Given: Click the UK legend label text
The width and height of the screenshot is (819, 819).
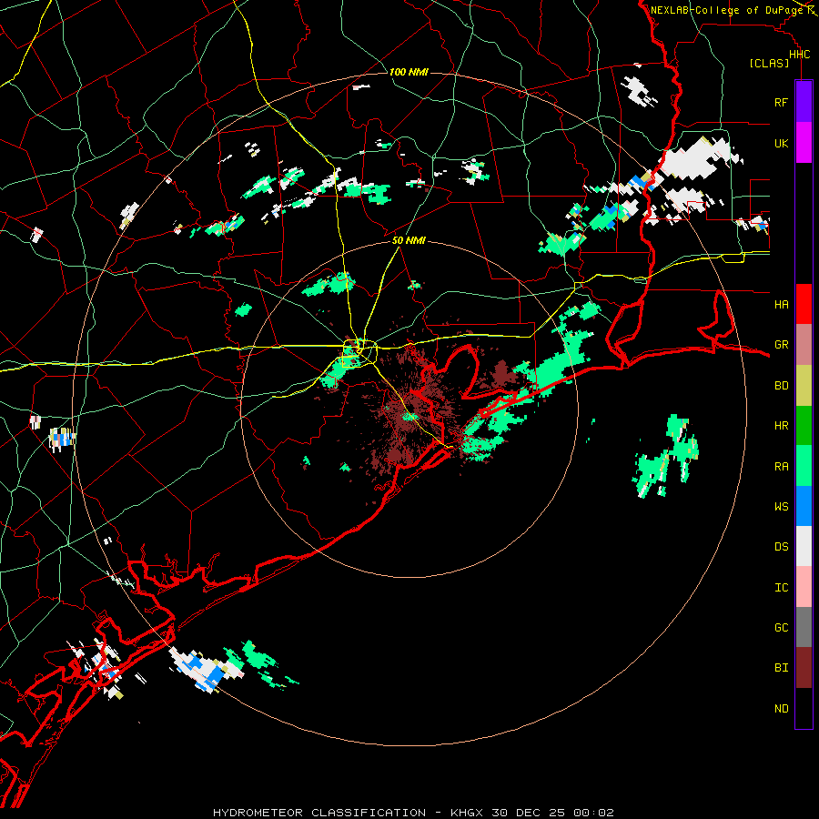Looking at the screenshot, I should [x=781, y=143].
